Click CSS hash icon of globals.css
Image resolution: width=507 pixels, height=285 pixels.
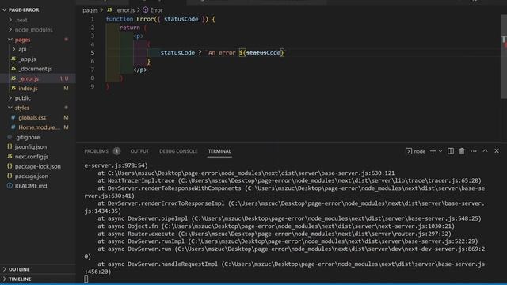click(x=13, y=117)
